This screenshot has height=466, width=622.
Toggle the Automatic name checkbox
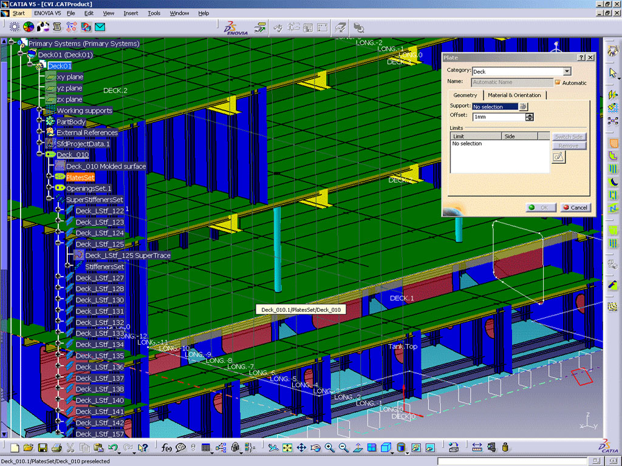point(557,82)
